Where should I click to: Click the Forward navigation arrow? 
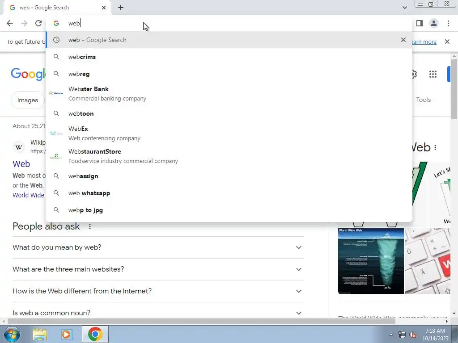point(24,23)
